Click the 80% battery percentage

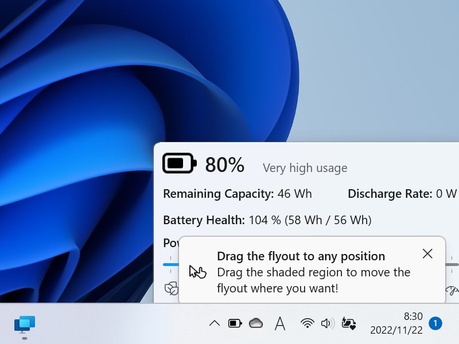[224, 165]
